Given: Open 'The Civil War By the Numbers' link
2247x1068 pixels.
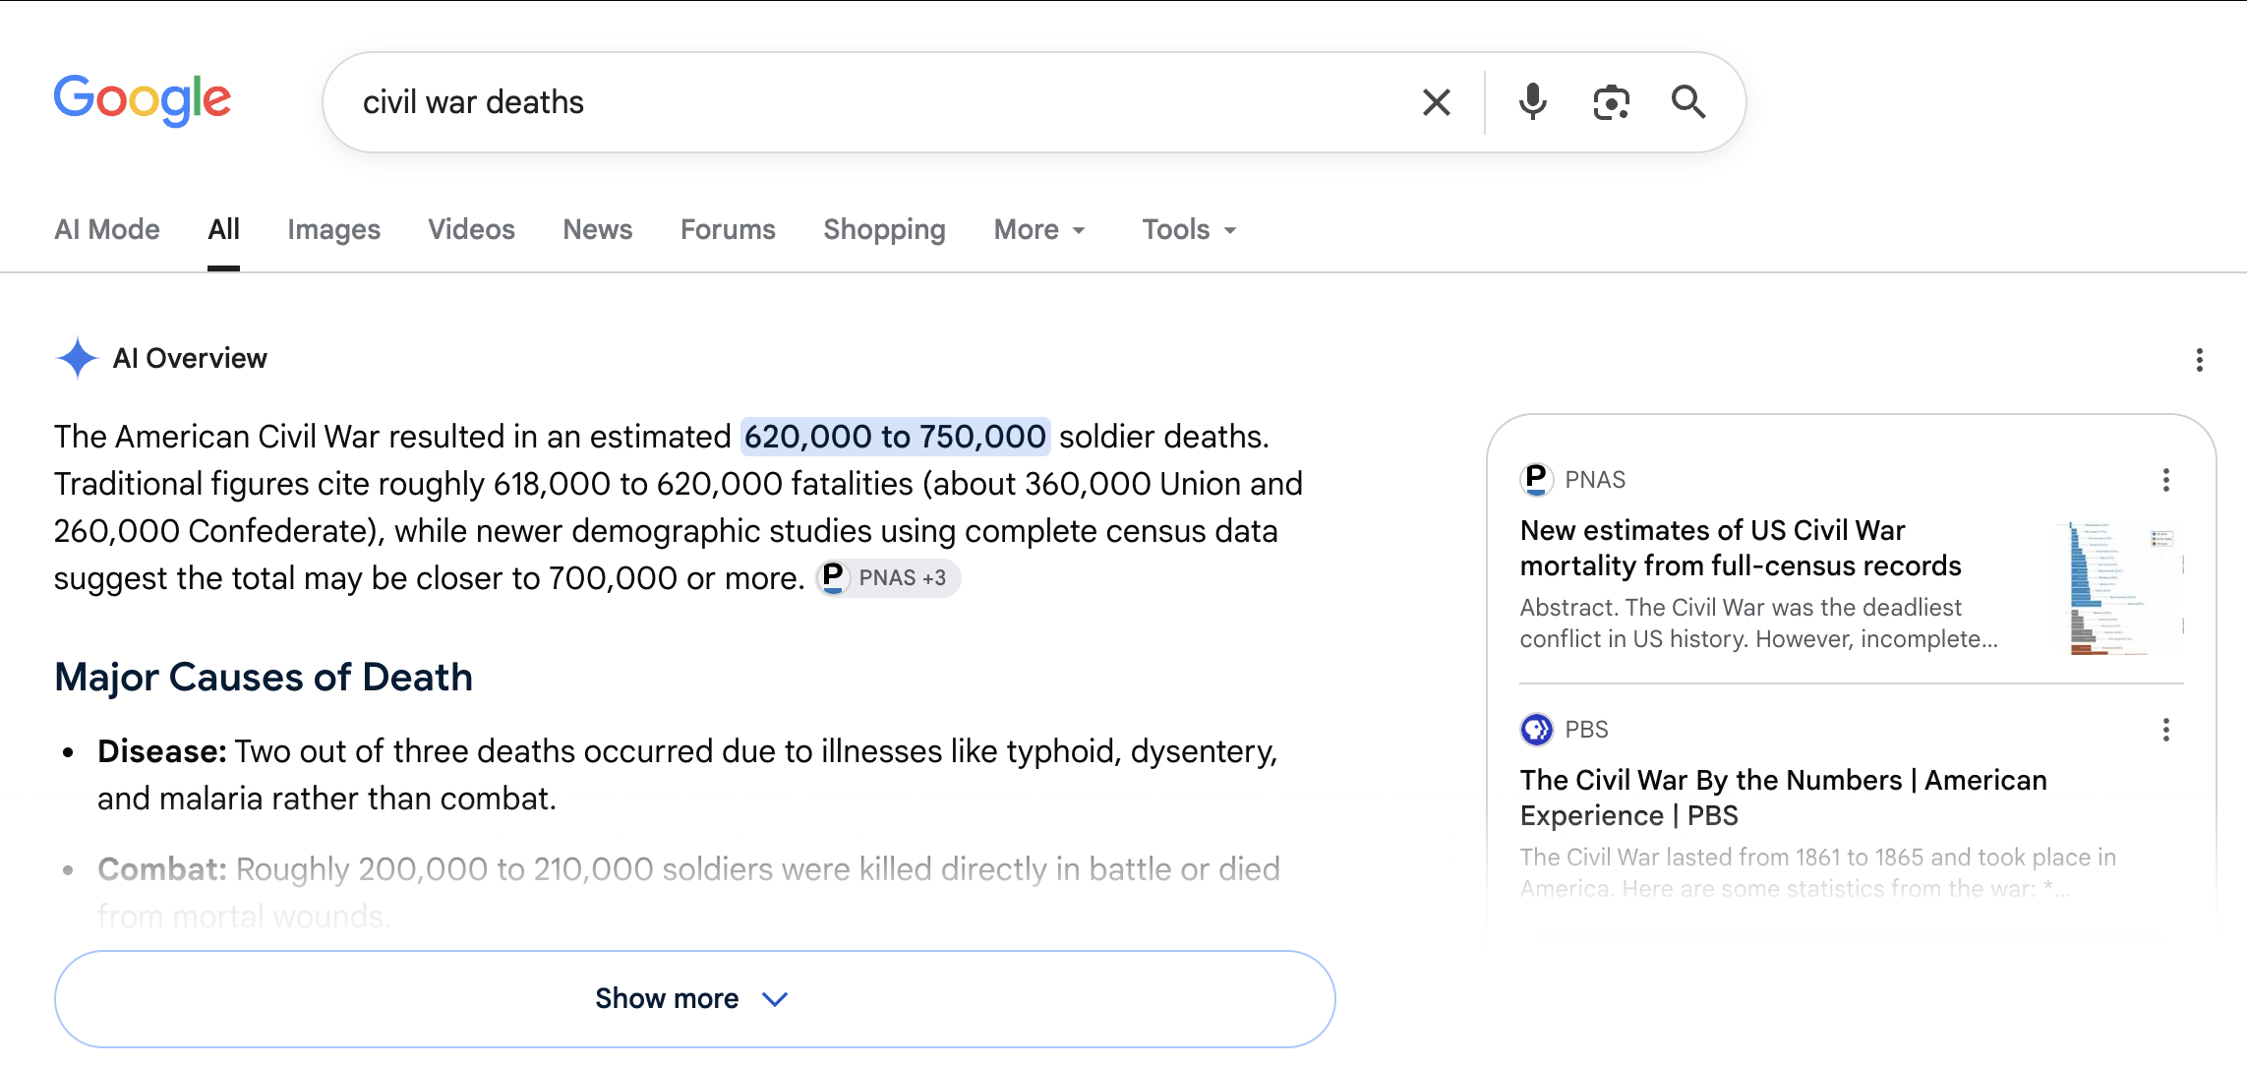Looking at the screenshot, I should (1784, 798).
